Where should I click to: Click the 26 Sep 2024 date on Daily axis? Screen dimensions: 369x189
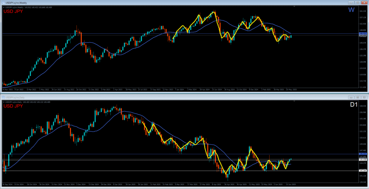[6, 184]
